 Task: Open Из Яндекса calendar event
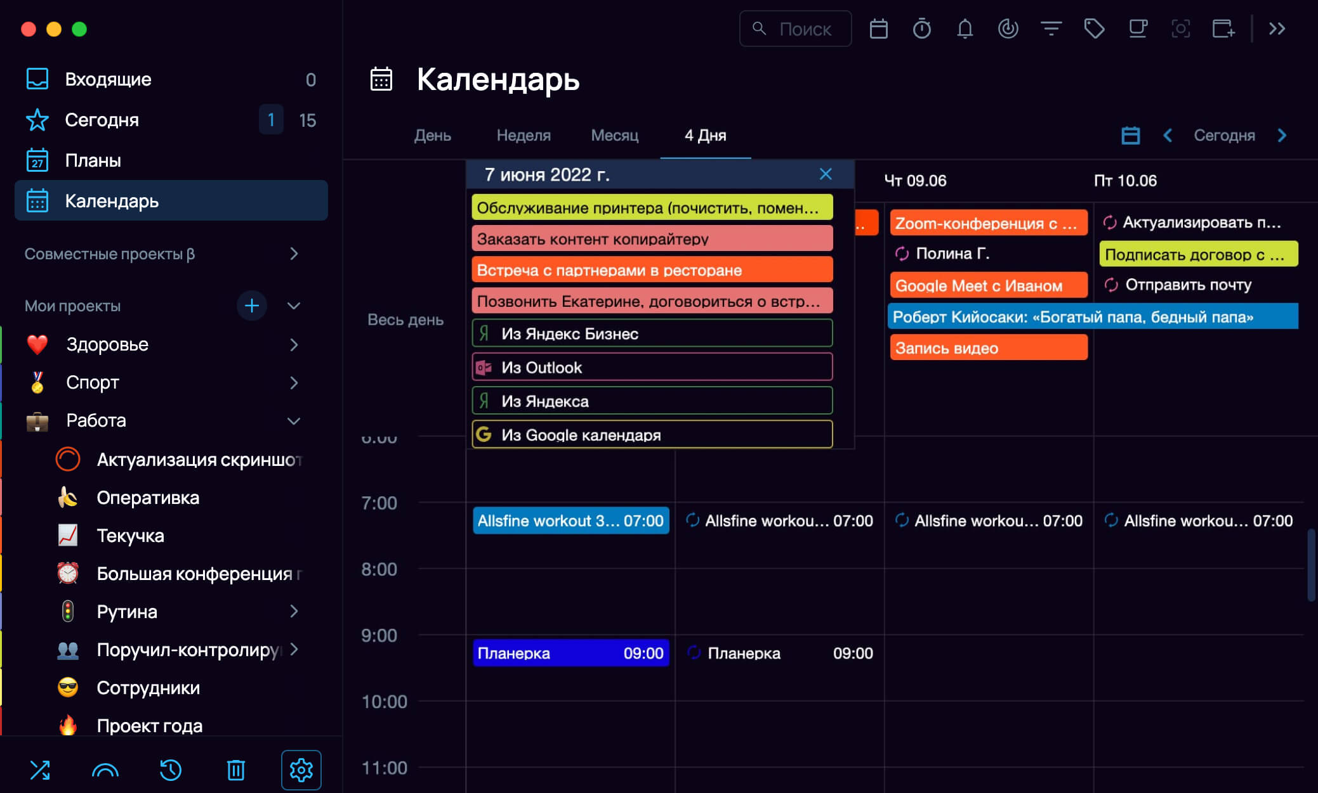[652, 401]
